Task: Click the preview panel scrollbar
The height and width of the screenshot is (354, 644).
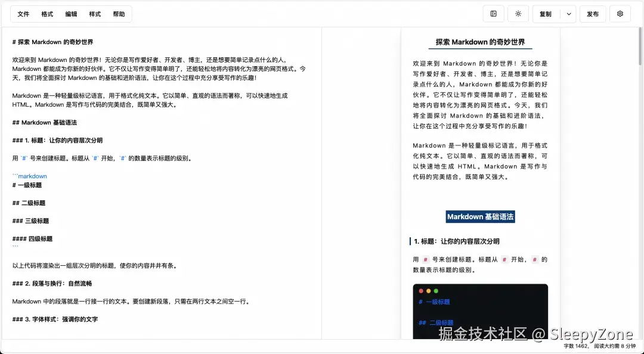Action: point(640,47)
